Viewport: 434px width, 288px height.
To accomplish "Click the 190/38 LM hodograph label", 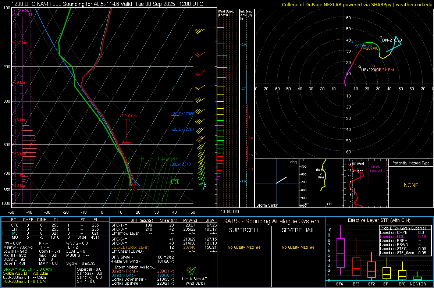I will coord(362,46).
